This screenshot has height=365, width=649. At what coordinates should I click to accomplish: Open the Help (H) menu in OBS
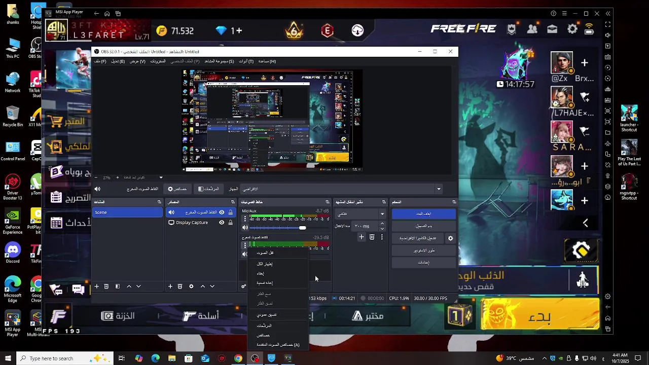click(267, 61)
